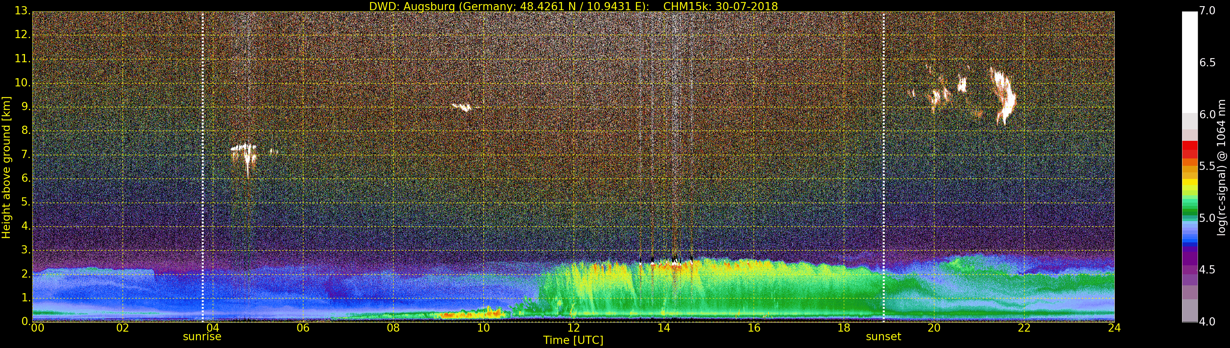The image size is (1230, 348).
Task: Click the colorbar tick label '5.0'
Action: pyautogui.click(x=1207, y=218)
